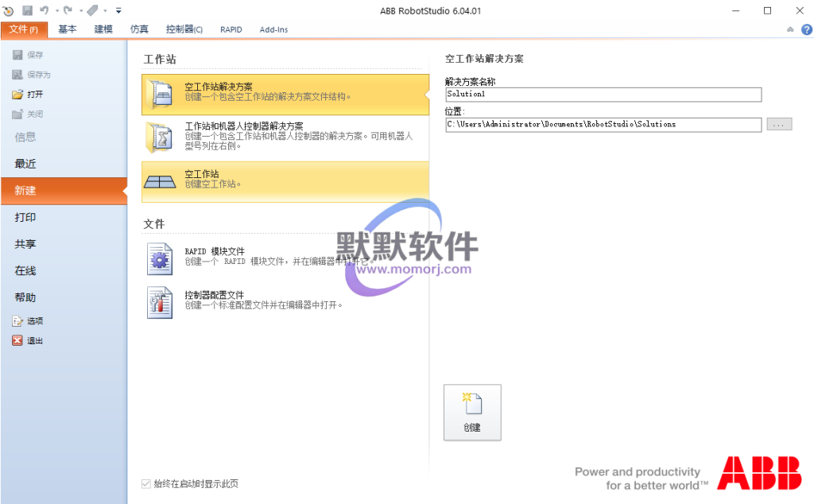Open the redo history dropdown arrow
Screen dimensions: 814x504
click(x=81, y=11)
